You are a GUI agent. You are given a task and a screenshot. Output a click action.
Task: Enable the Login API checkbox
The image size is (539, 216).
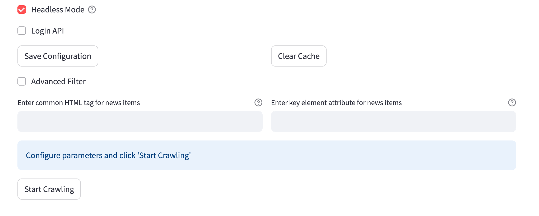coord(22,31)
